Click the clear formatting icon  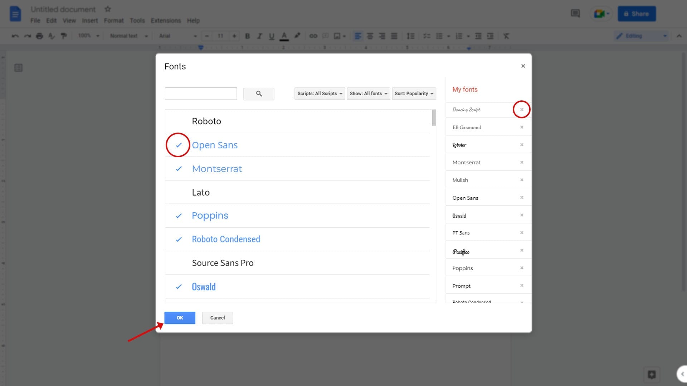coord(506,36)
